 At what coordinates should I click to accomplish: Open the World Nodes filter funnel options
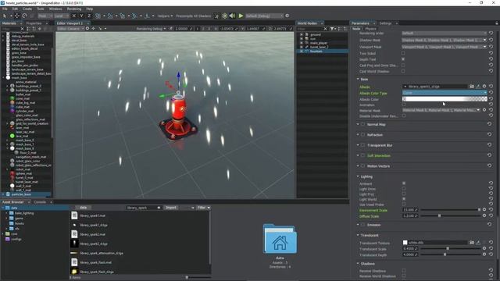(332, 29)
